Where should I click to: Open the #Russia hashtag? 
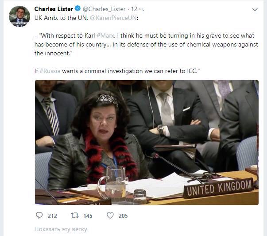[x=50, y=71]
